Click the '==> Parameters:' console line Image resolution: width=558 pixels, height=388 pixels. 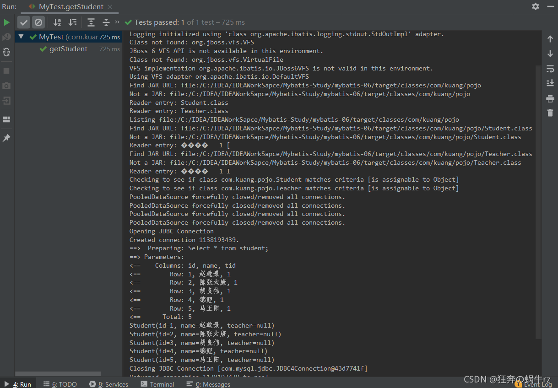pos(157,257)
